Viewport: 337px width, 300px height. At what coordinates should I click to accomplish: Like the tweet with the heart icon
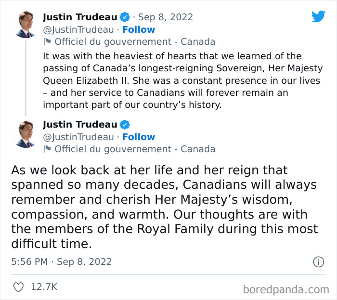pyautogui.click(x=18, y=287)
